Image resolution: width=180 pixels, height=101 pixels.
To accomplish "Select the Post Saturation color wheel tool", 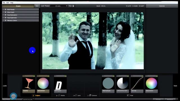I will (152, 83).
